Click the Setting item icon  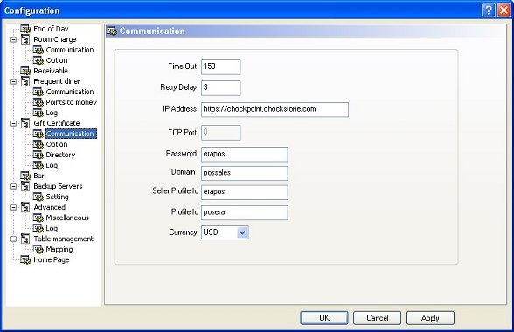click(38, 197)
